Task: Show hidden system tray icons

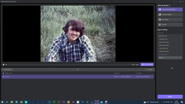Action: tap(161, 102)
